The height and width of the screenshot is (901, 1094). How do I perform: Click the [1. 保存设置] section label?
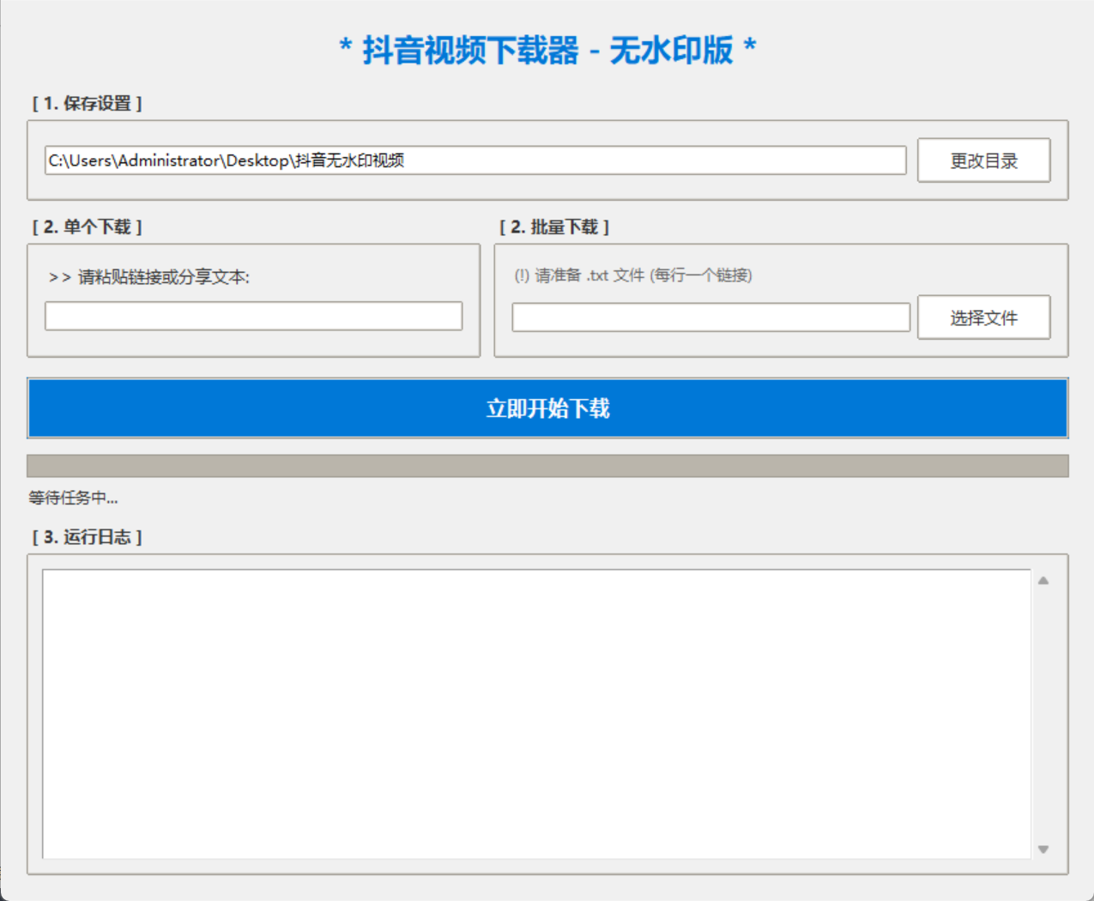[x=84, y=102]
